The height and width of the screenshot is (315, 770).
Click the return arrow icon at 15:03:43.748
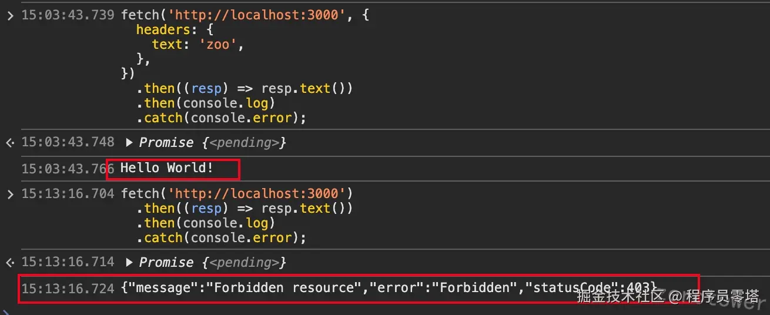tap(9, 143)
